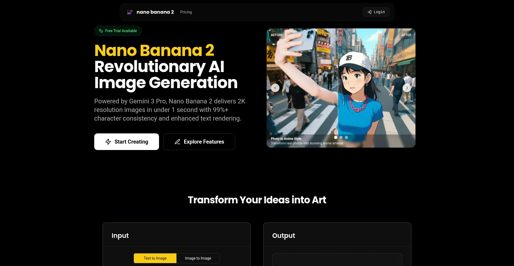Viewport: 514px width, 266px height.
Task: Advance to next carousel slide arrow
Action: (x=407, y=88)
